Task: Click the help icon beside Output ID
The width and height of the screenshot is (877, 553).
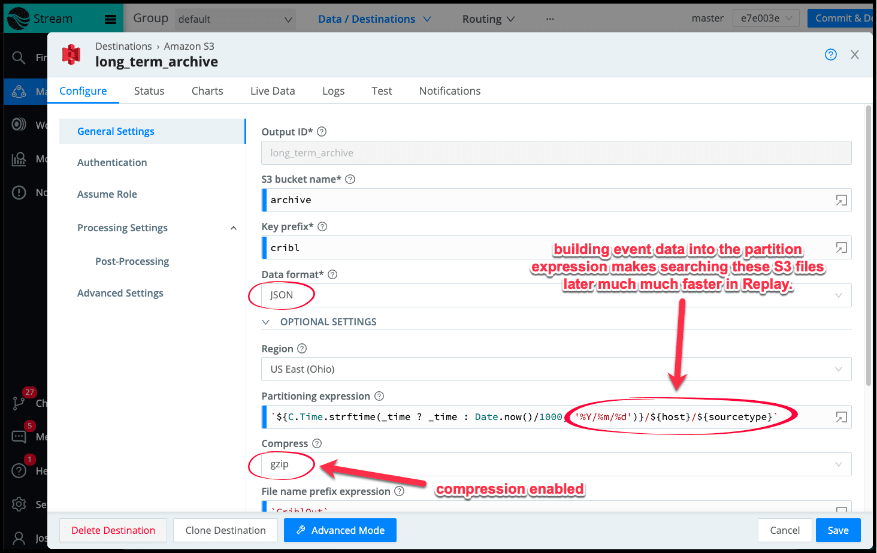Action: (x=322, y=132)
